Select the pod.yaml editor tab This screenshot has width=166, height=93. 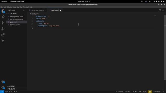(x=55, y=10)
